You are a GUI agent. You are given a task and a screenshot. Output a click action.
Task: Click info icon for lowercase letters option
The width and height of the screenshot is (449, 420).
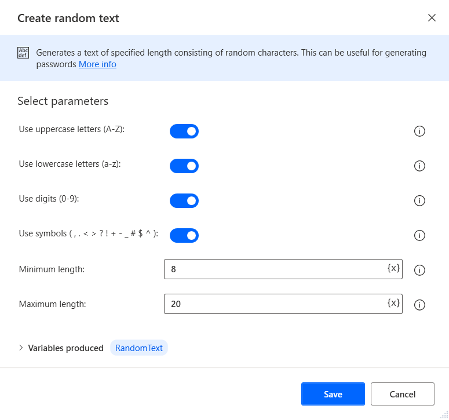pyautogui.click(x=419, y=166)
